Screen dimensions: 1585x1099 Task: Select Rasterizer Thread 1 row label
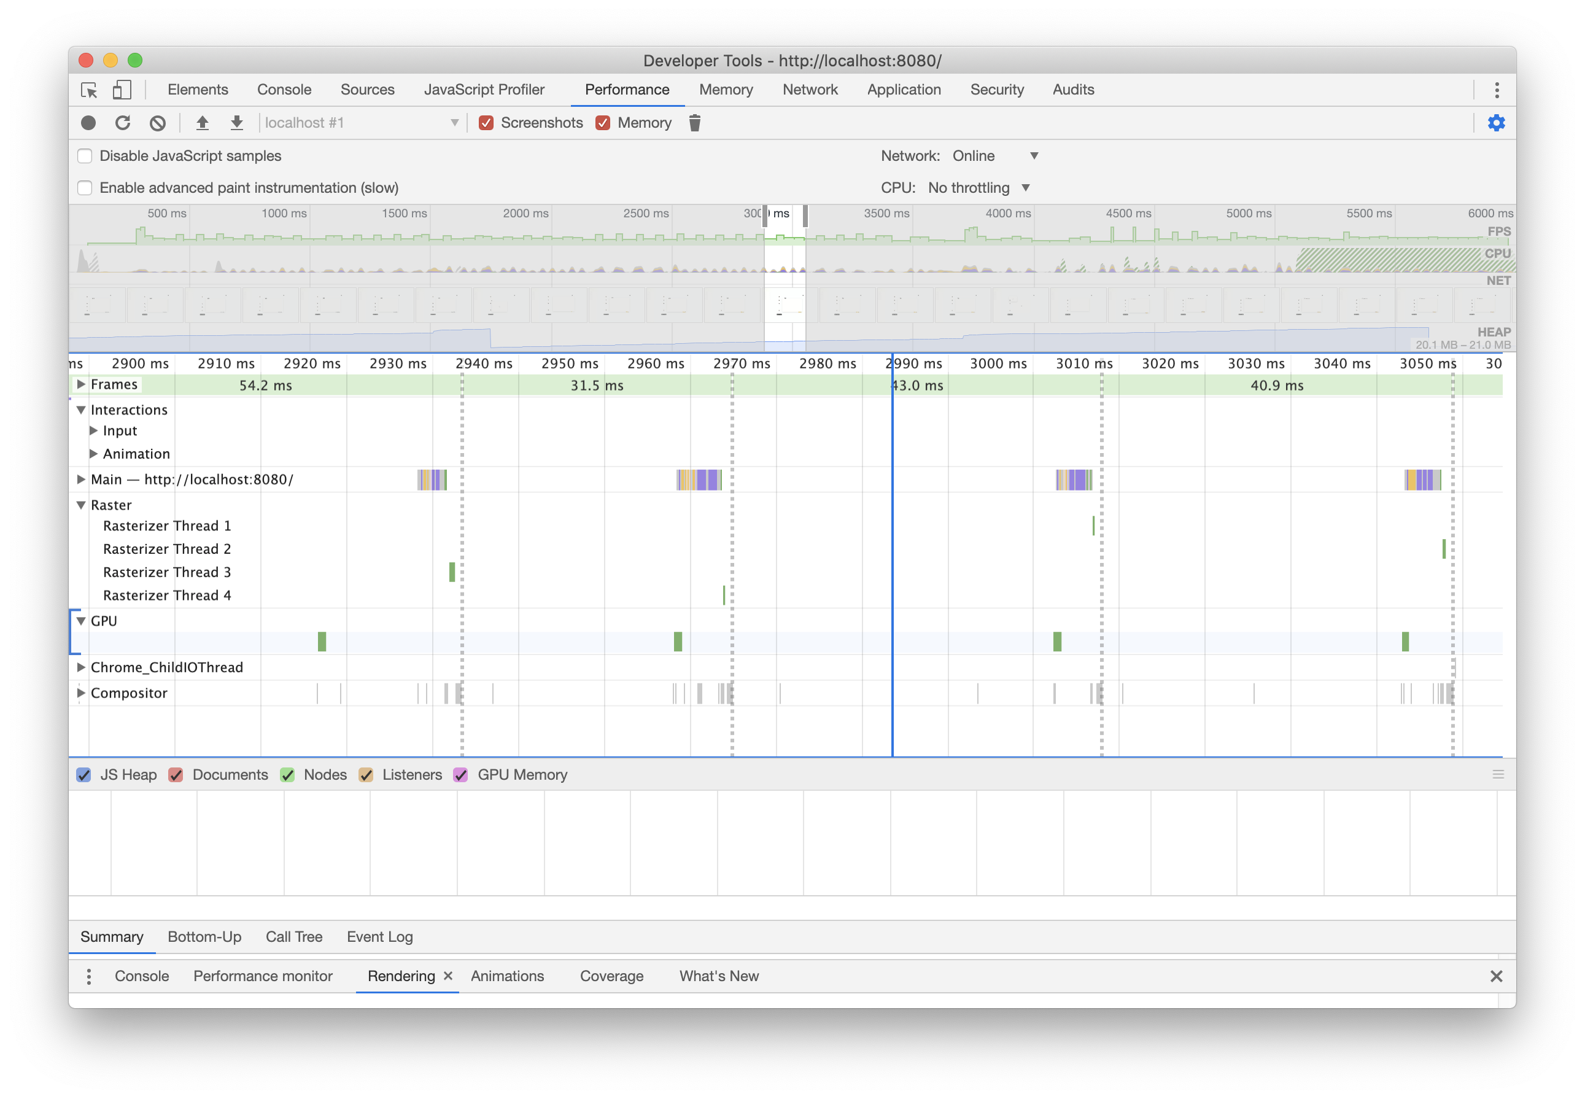point(166,526)
